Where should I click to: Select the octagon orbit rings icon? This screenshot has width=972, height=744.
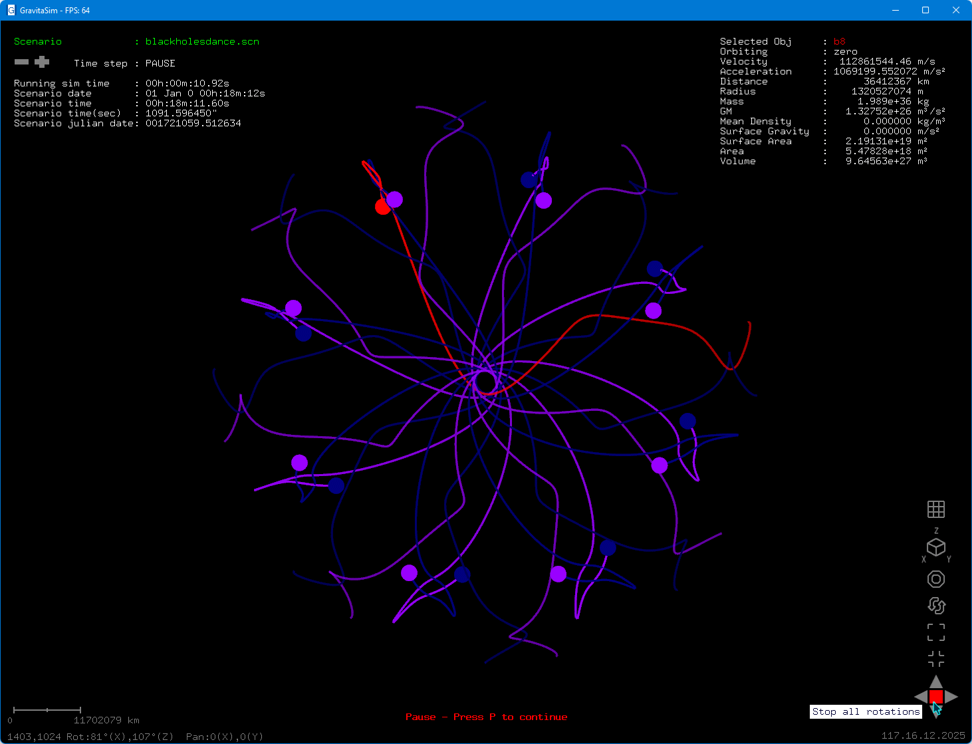click(x=936, y=579)
